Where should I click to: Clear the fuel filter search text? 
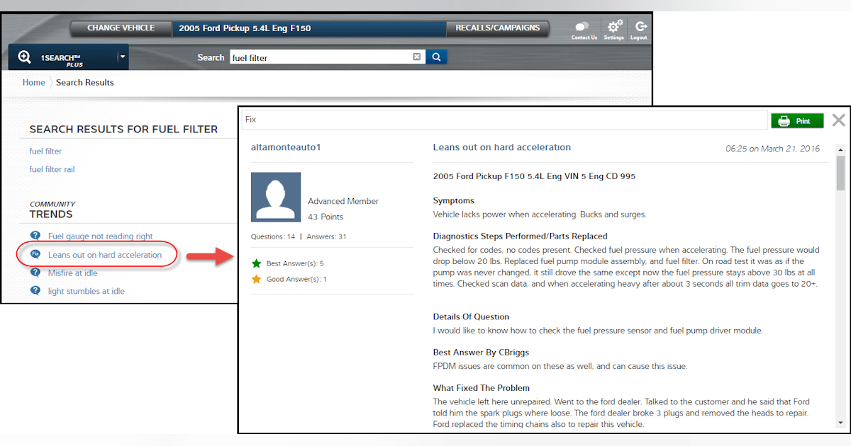(x=417, y=57)
